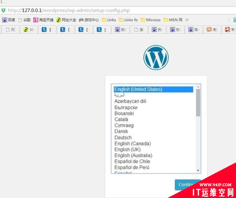Click the language list scroll down arrow
Image resolution: width=236 pixels, height=198 pixels.
coord(198,170)
